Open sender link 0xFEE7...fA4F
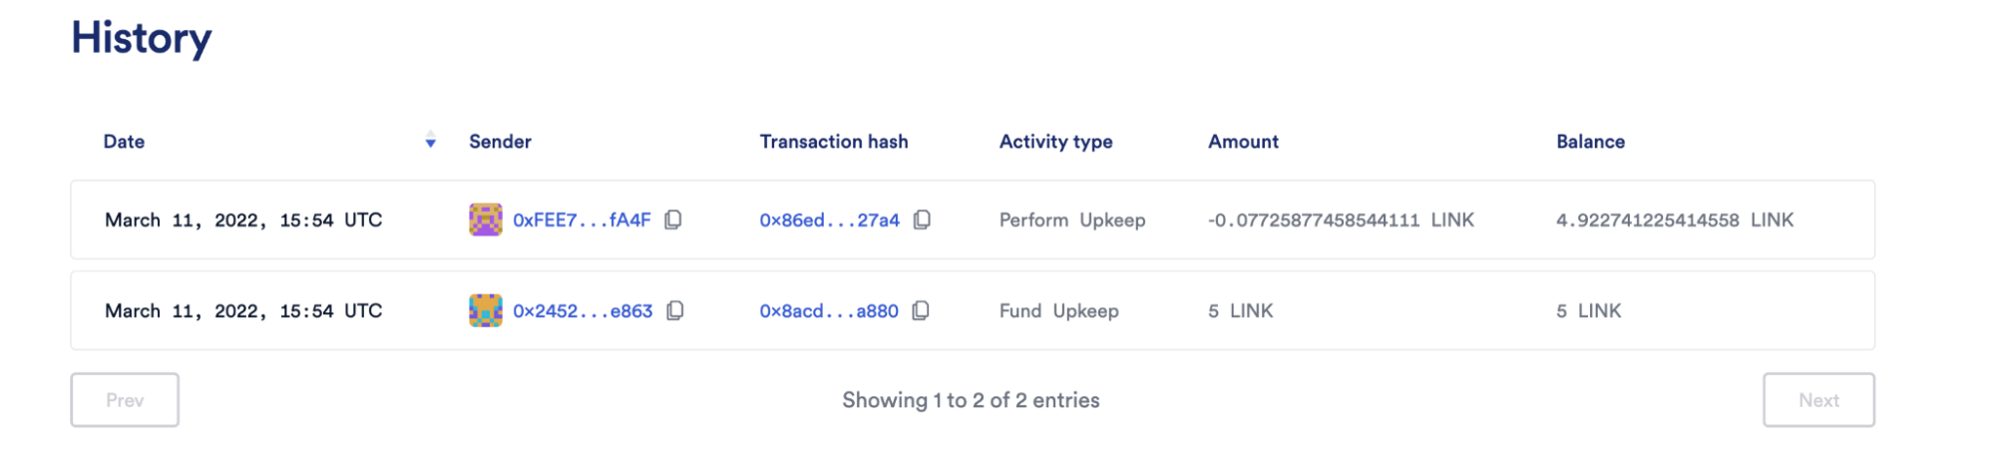The width and height of the screenshot is (1994, 471). (582, 221)
